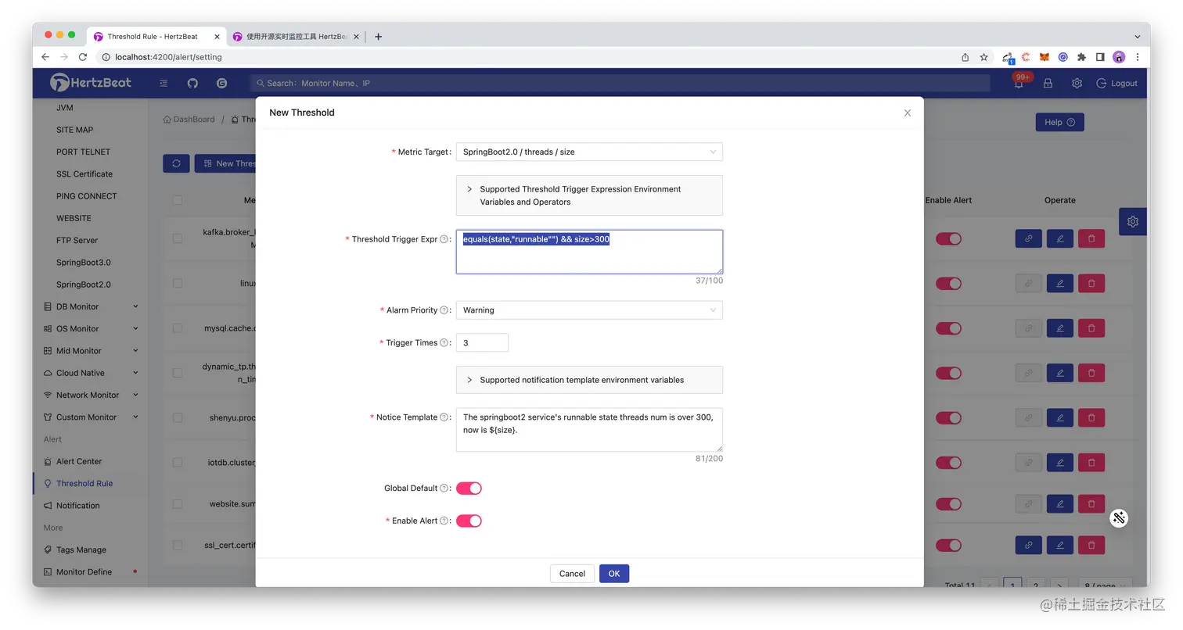Screen dimensions: 1183x630
Task: Open the MetaMask fox extension
Action: pyautogui.click(x=1045, y=57)
